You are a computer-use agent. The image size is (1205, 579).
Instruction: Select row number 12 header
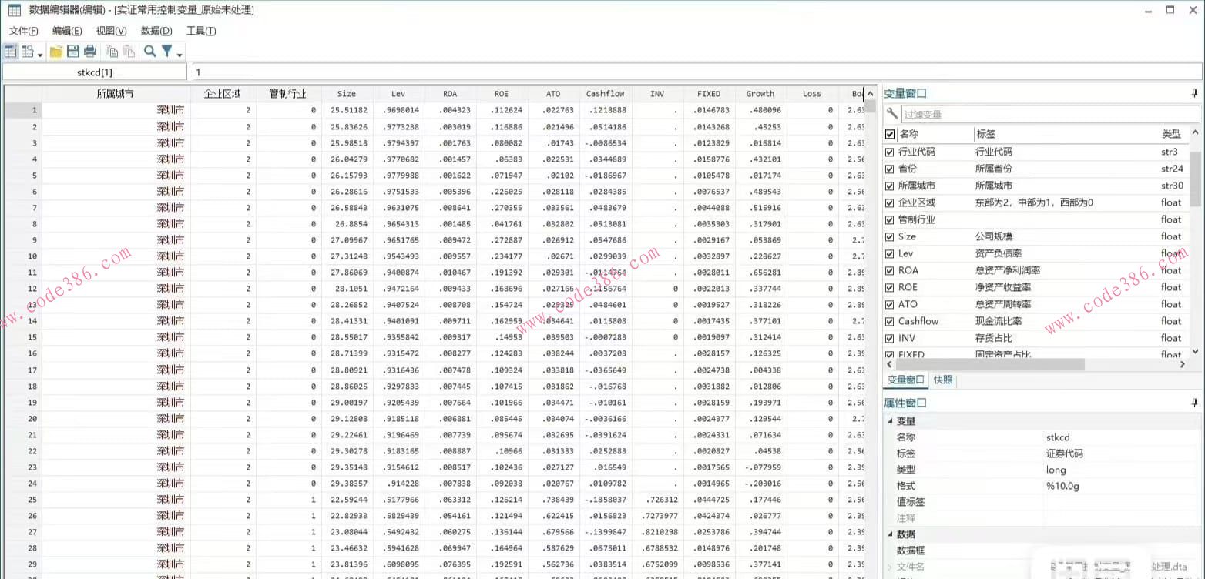(x=23, y=289)
